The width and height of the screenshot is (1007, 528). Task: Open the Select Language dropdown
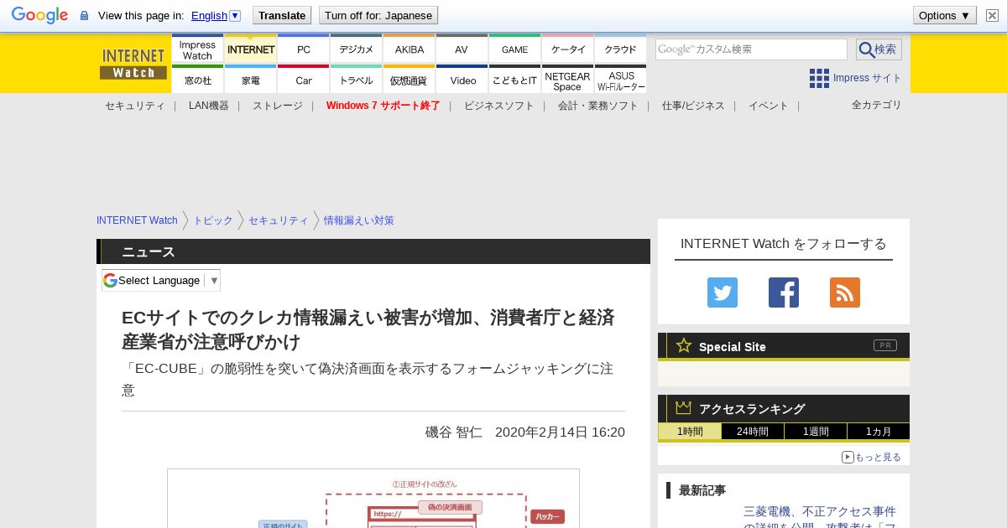pyautogui.click(x=161, y=280)
